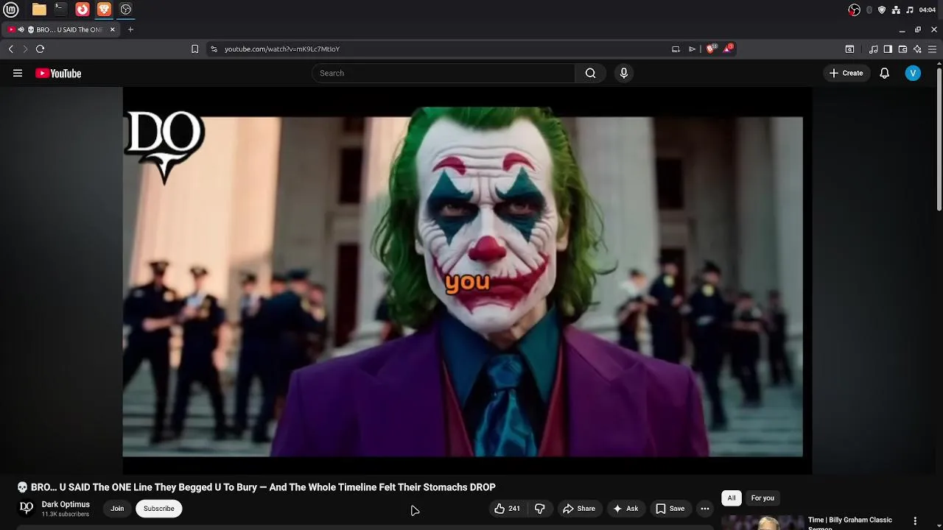
Task: Click the Share button
Action: (579, 509)
